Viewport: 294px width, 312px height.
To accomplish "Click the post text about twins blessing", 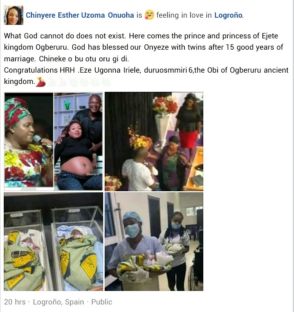I will coord(143,47).
